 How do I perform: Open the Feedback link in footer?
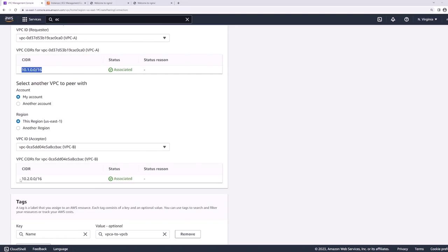tap(40, 249)
